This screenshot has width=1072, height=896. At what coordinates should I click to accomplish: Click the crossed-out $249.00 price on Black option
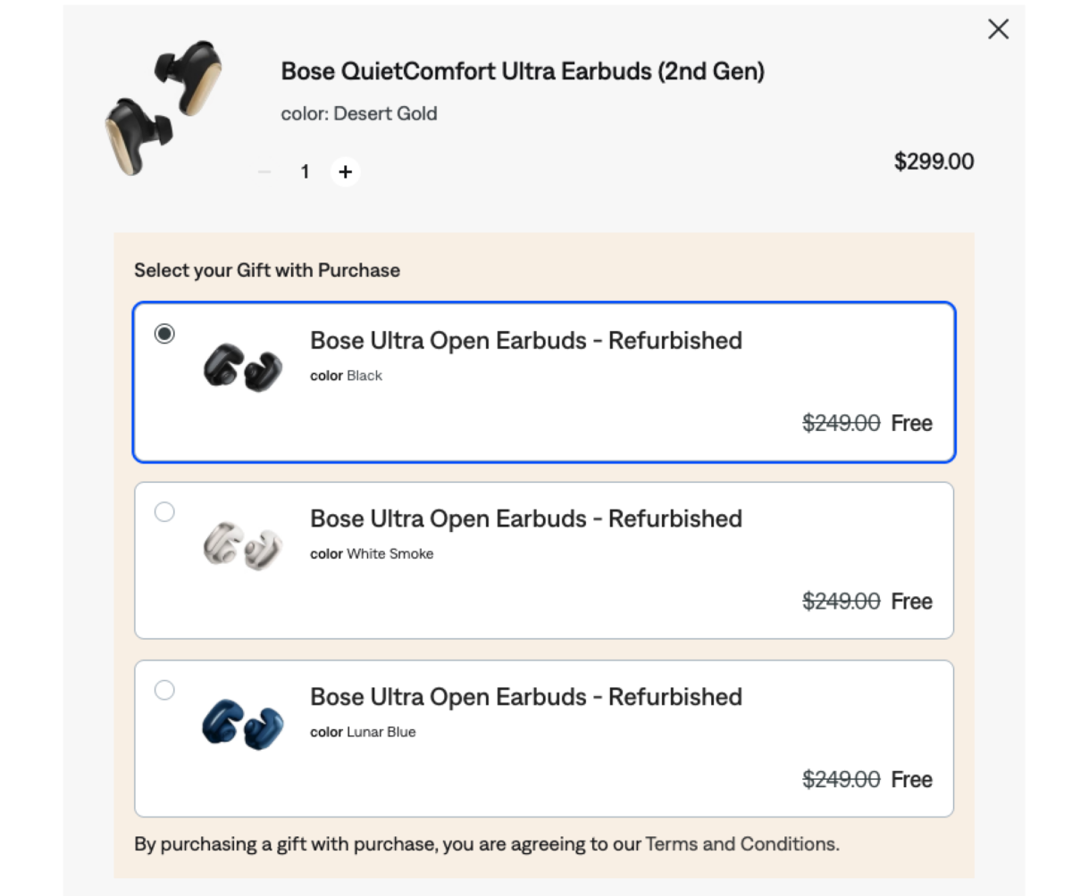coord(841,423)
